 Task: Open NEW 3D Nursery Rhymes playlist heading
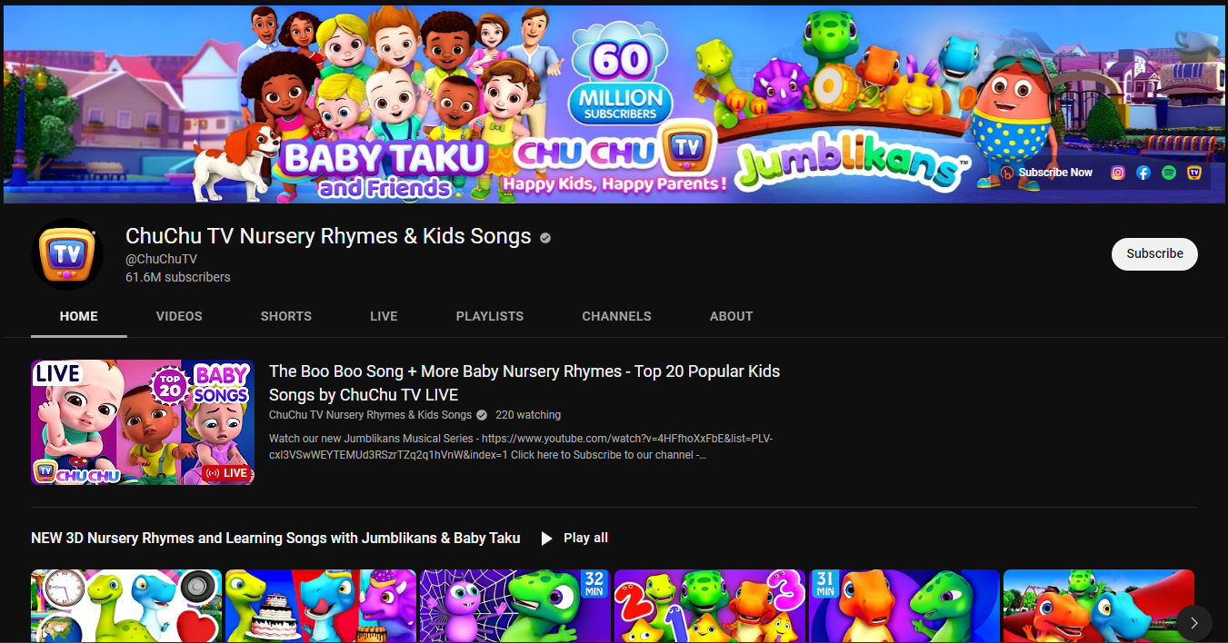(275, 539)
